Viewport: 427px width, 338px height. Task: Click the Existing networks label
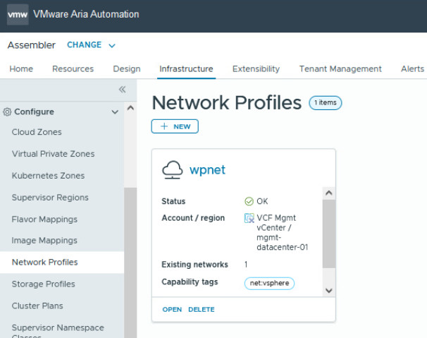pyautogui.click(x=194, y=265)
